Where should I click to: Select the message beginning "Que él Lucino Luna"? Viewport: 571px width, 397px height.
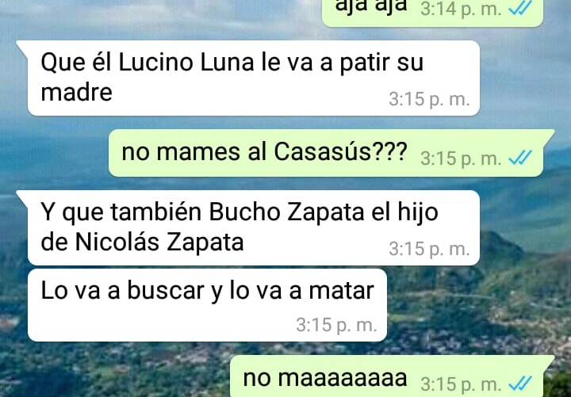click(254, 78)
